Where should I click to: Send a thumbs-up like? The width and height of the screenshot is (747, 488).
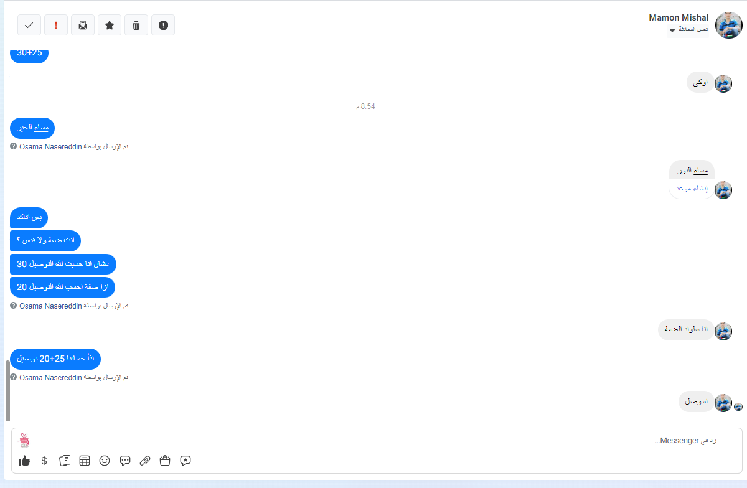coord(24,461)
